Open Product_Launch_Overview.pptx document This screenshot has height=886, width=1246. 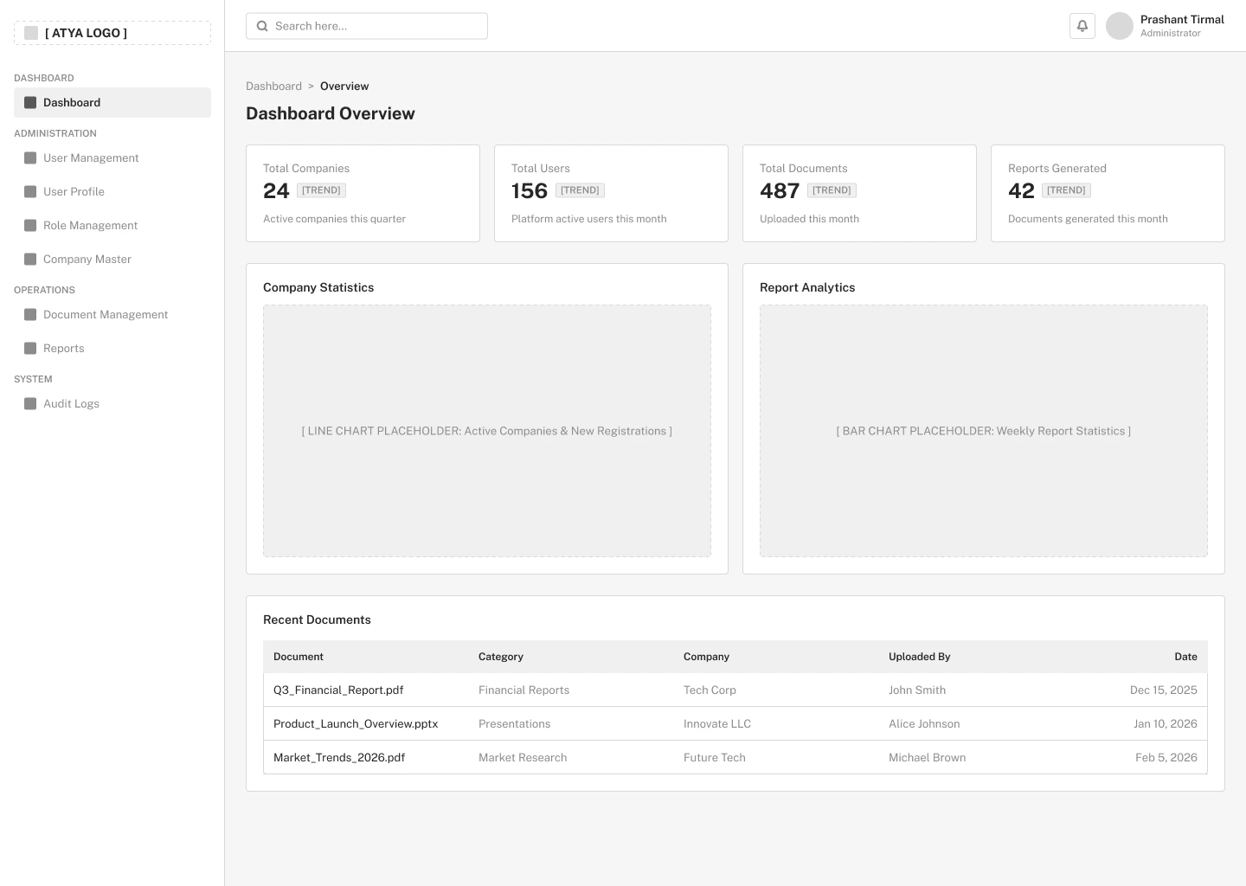pos(356,723)
